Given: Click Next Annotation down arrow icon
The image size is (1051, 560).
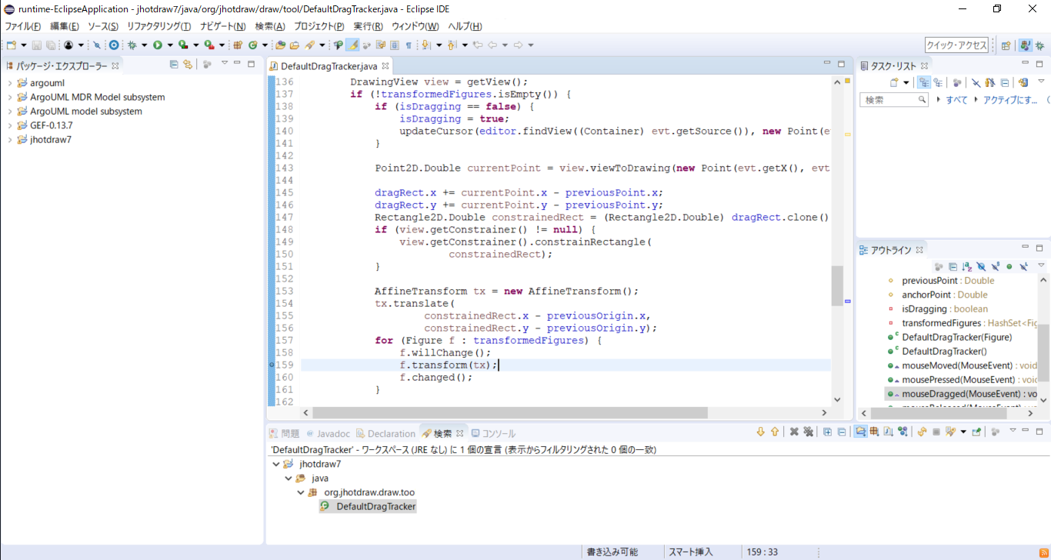Looking at the screenshot, I should coord(425,45).
